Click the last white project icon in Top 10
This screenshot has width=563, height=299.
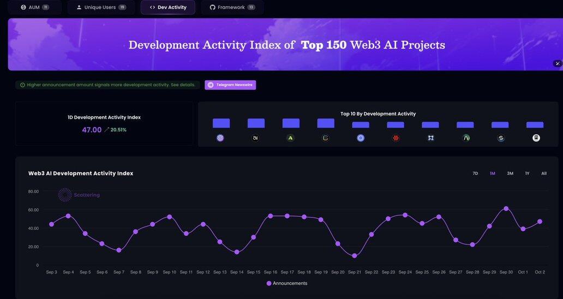click(536, 138)
